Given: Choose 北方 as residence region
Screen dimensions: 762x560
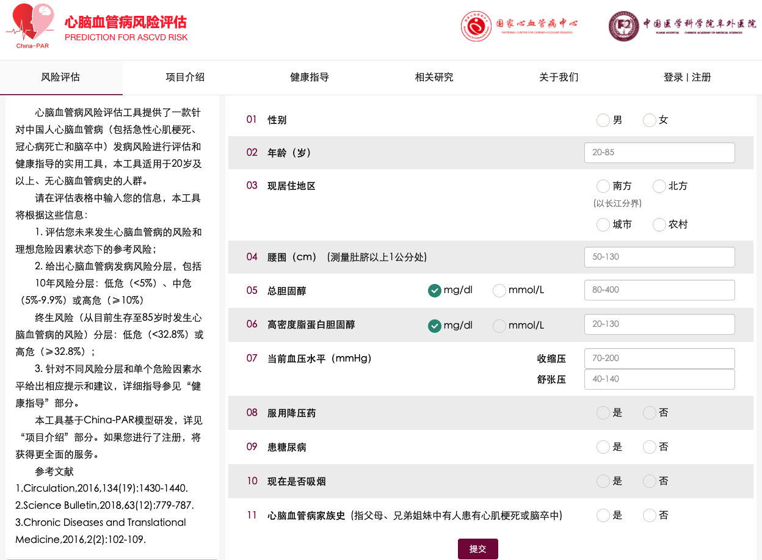Looking at the screenshot, I should coord(659,186).
